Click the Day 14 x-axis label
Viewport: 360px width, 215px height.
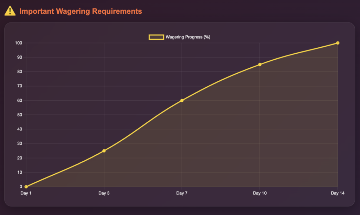coord(337,193)
